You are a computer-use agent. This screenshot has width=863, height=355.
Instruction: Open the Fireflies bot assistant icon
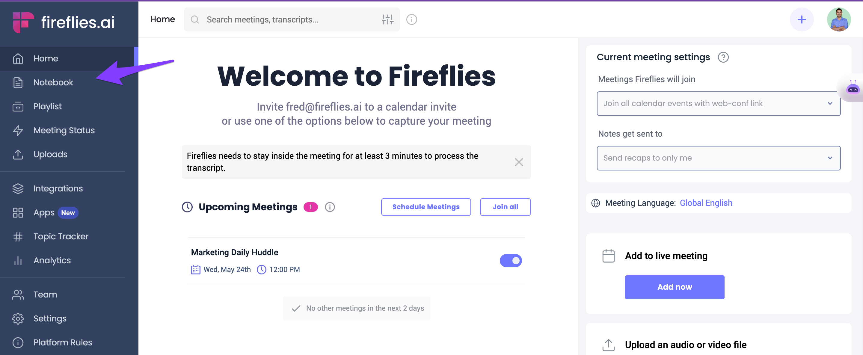853,88
